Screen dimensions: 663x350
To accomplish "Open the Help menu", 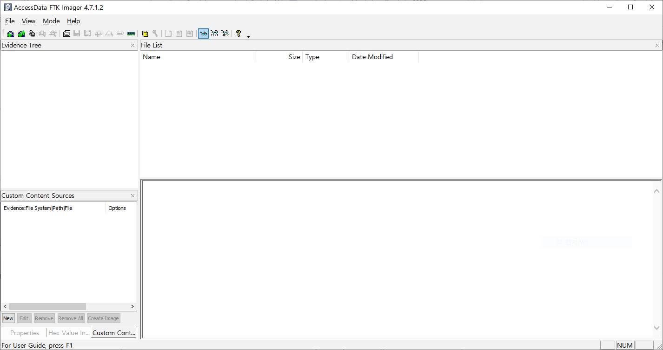I will [x=73, y=21].
